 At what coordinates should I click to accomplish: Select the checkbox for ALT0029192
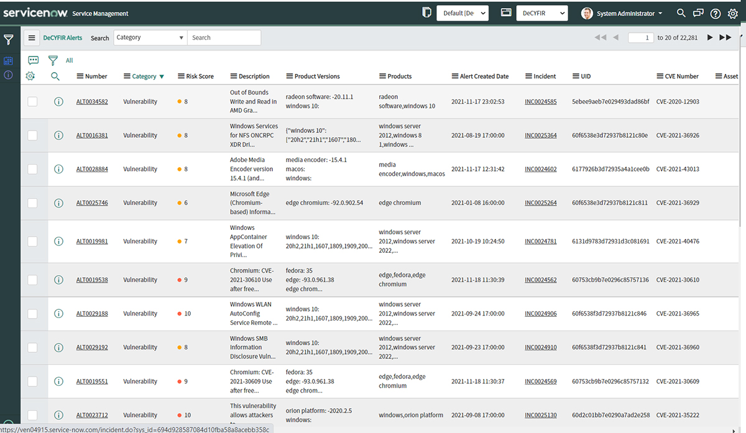32,348
